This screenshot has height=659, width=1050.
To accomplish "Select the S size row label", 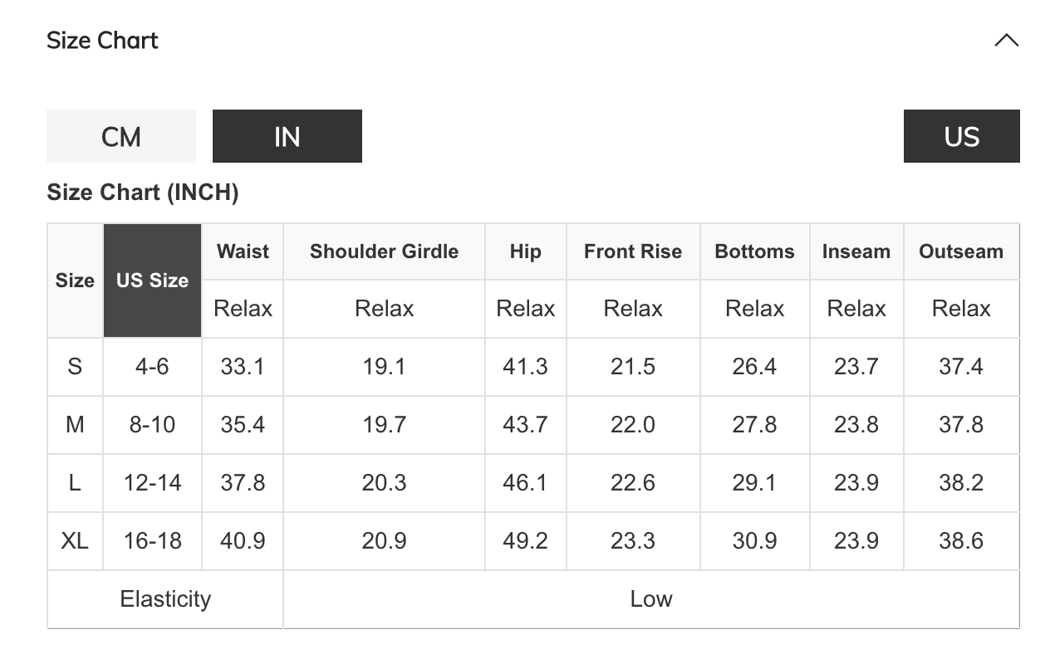I will [75, 366].
